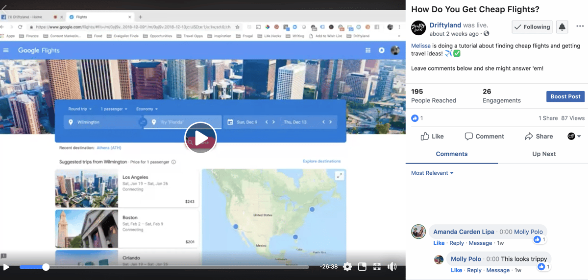Image resolution: width=588 pixels, height=280 pixels.
Task: Like Molly Polo's 'This looks trippy' reply
Action: click(x=456, y=270)
